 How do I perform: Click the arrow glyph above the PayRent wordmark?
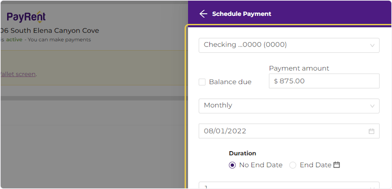[x=39, y=12]
